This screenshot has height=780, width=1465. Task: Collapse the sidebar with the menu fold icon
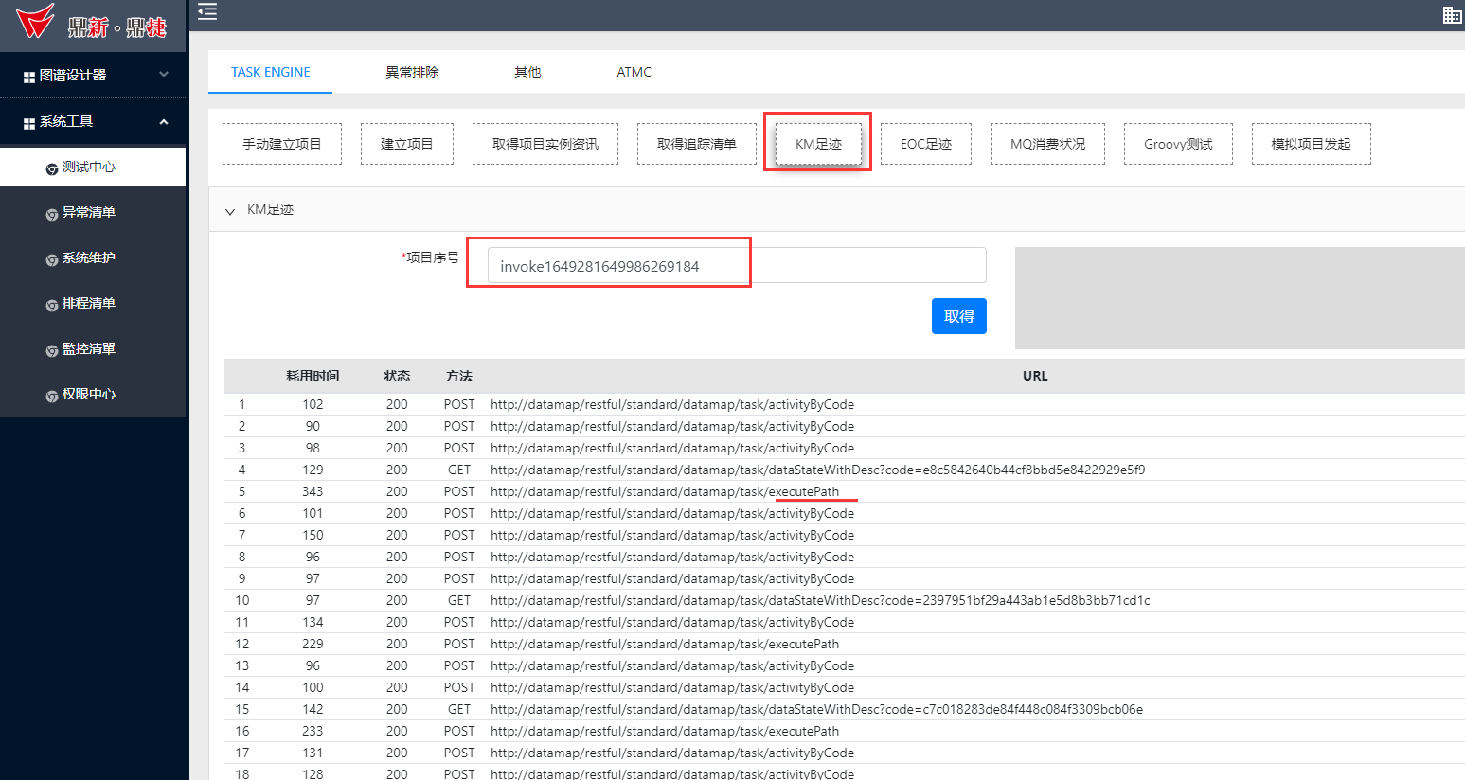click(207, 11)
